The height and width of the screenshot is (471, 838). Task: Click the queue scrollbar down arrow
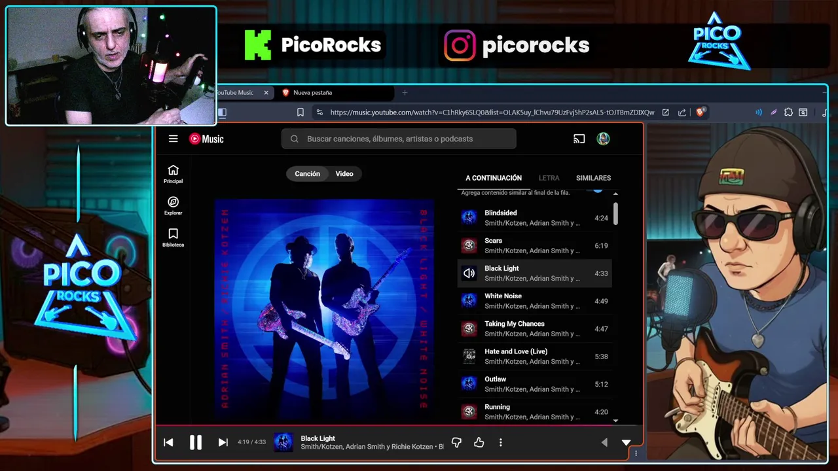tap(615, 420)
